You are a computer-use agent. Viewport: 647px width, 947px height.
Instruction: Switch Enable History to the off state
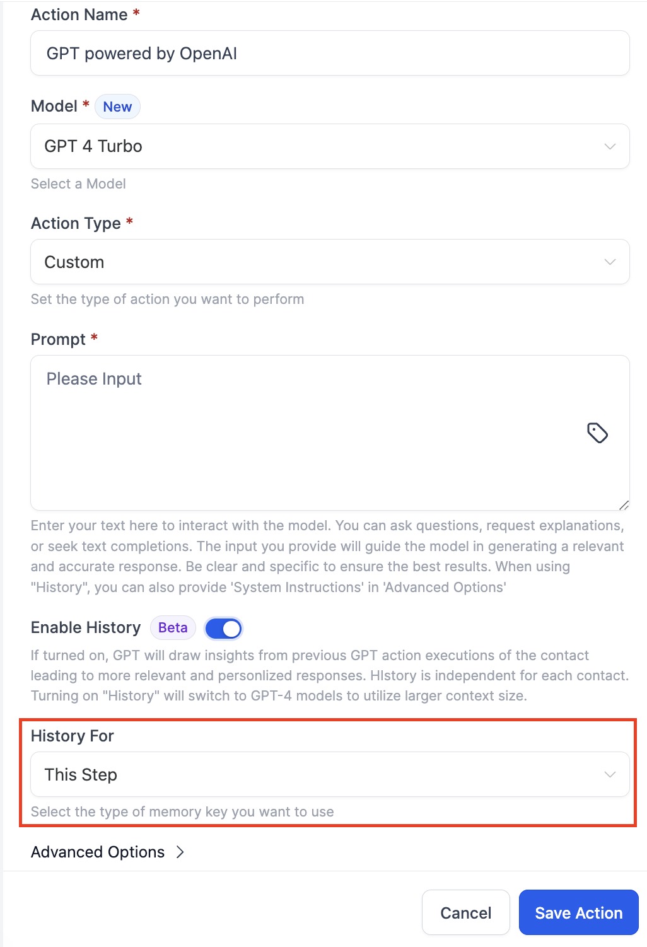tap(223, 628)
